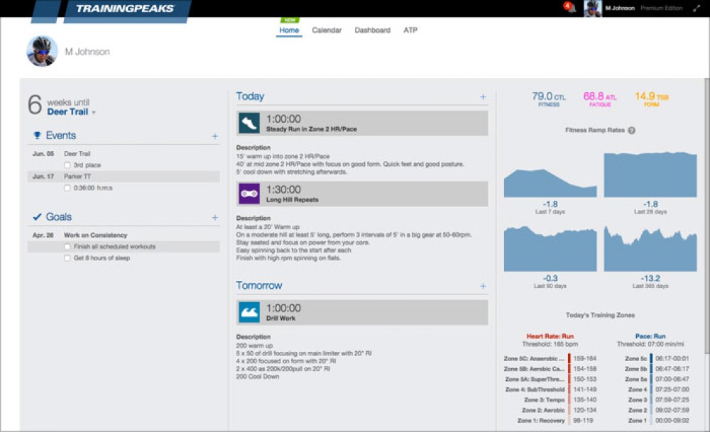
Task: Expand the Deer Trail countdown dropdown
Action: point(95,112)
